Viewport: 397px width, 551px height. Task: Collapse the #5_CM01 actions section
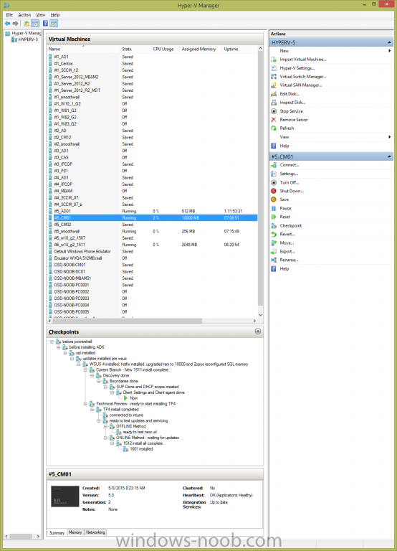coord(389,156)
